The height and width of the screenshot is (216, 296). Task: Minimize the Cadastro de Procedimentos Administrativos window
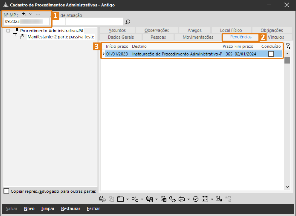[269, 5]
